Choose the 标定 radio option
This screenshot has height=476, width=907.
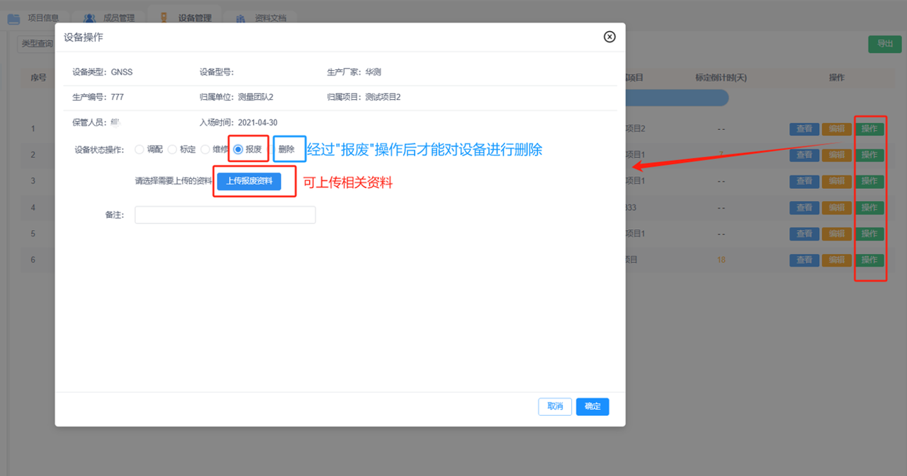tap(172, 149)
